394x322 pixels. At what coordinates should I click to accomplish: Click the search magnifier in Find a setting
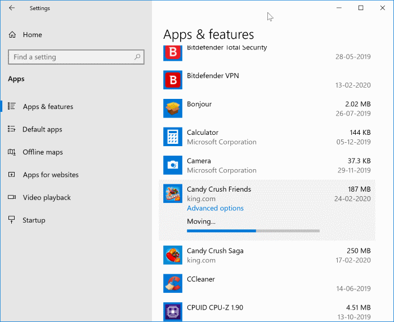coord(137,57)
